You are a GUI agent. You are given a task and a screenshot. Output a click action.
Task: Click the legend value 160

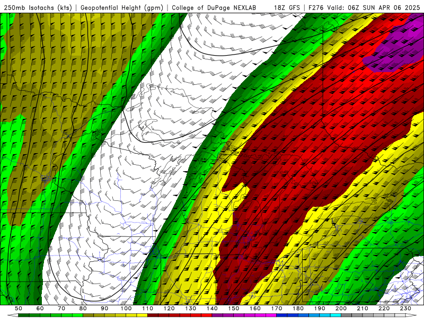(x=255, y=308)
